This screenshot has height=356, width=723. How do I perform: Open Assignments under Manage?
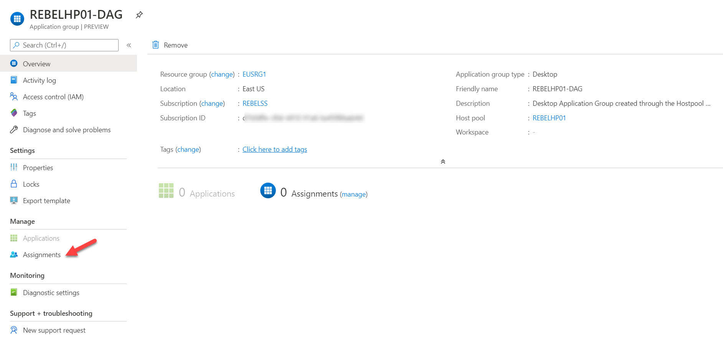pyautogui.click(x=41, y=254)
